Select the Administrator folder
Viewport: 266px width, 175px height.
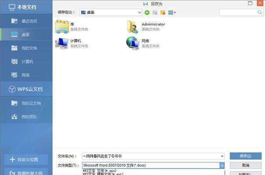(x=146, y=27)
